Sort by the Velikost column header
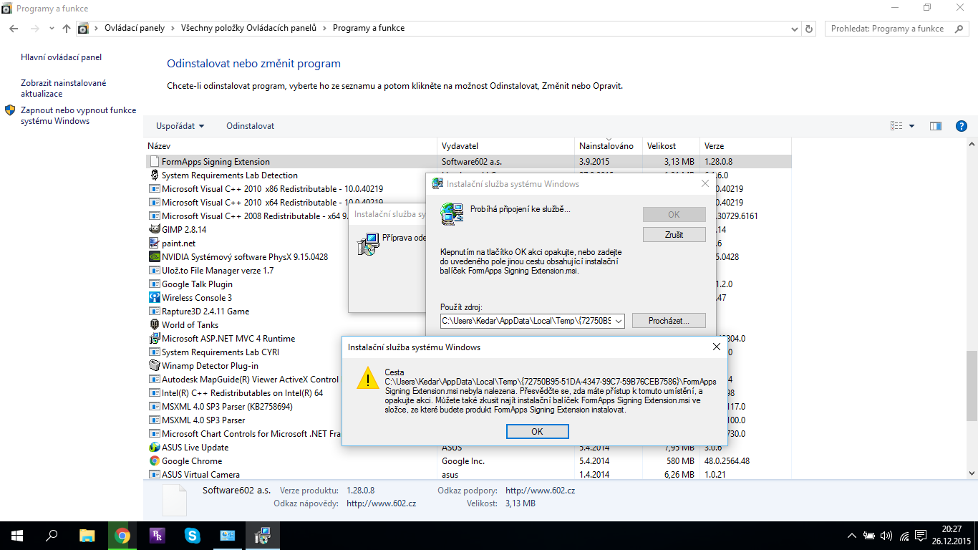 [x=671, y=146]
